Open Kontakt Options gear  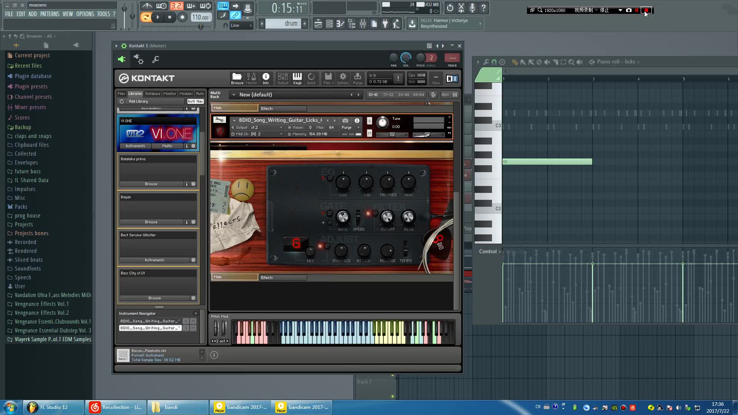coord(342,78)
